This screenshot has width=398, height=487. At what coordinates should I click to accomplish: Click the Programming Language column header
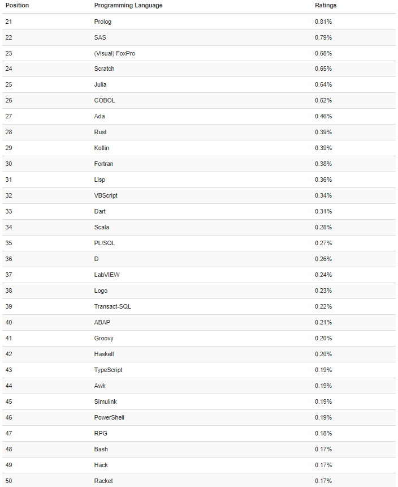tap(128, 5)
